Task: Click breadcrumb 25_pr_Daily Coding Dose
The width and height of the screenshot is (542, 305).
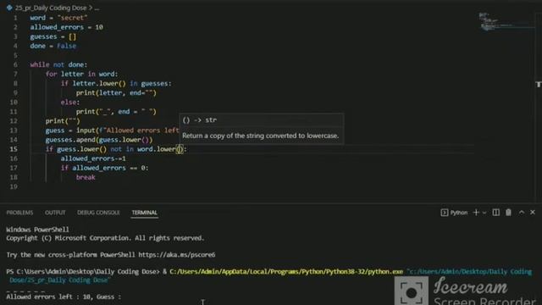Action: (51, 8)
